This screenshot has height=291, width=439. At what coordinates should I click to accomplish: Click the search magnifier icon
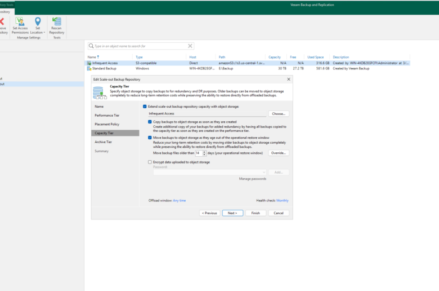(x=91, y=46)
